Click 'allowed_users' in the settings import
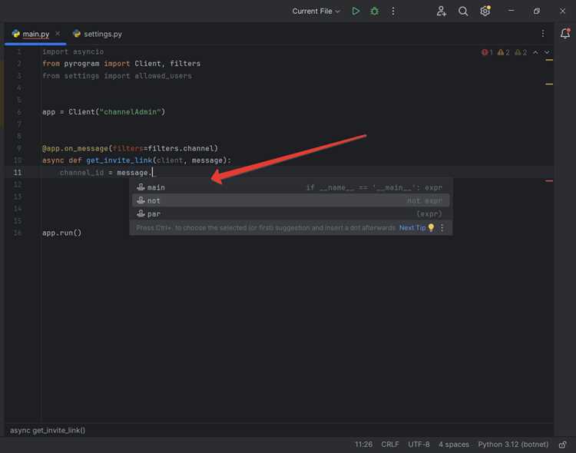 click(x=163, y=76)
